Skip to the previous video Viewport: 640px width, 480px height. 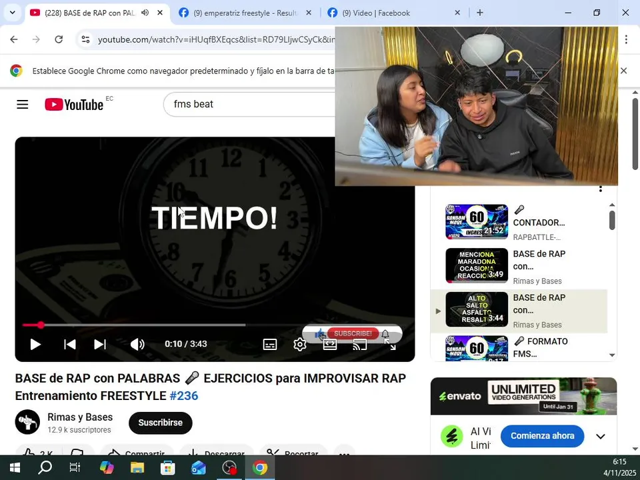[70, 345]
